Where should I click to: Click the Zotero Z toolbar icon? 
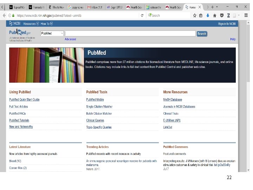click(228, 15)
